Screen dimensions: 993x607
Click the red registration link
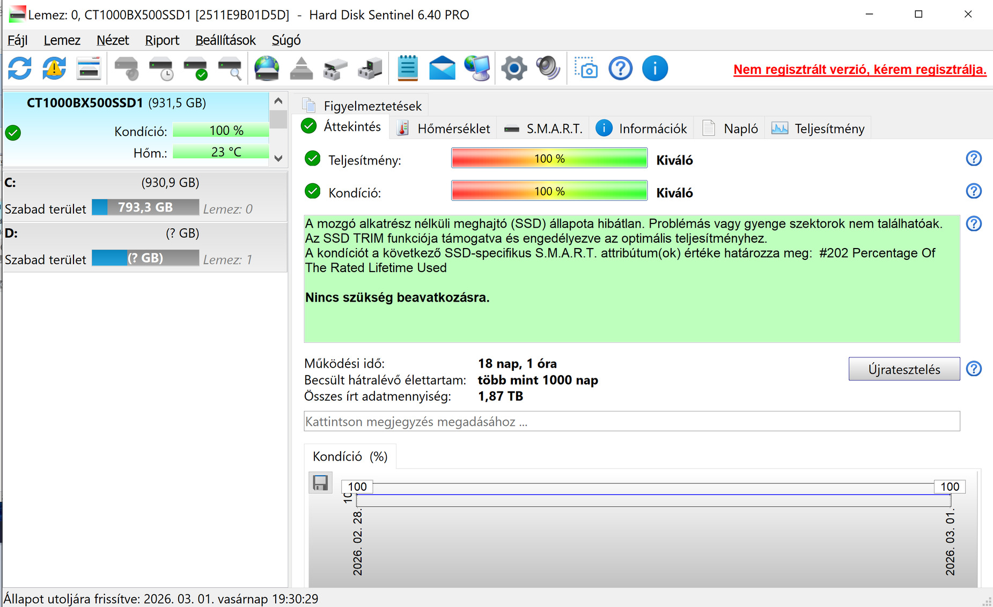860,70
